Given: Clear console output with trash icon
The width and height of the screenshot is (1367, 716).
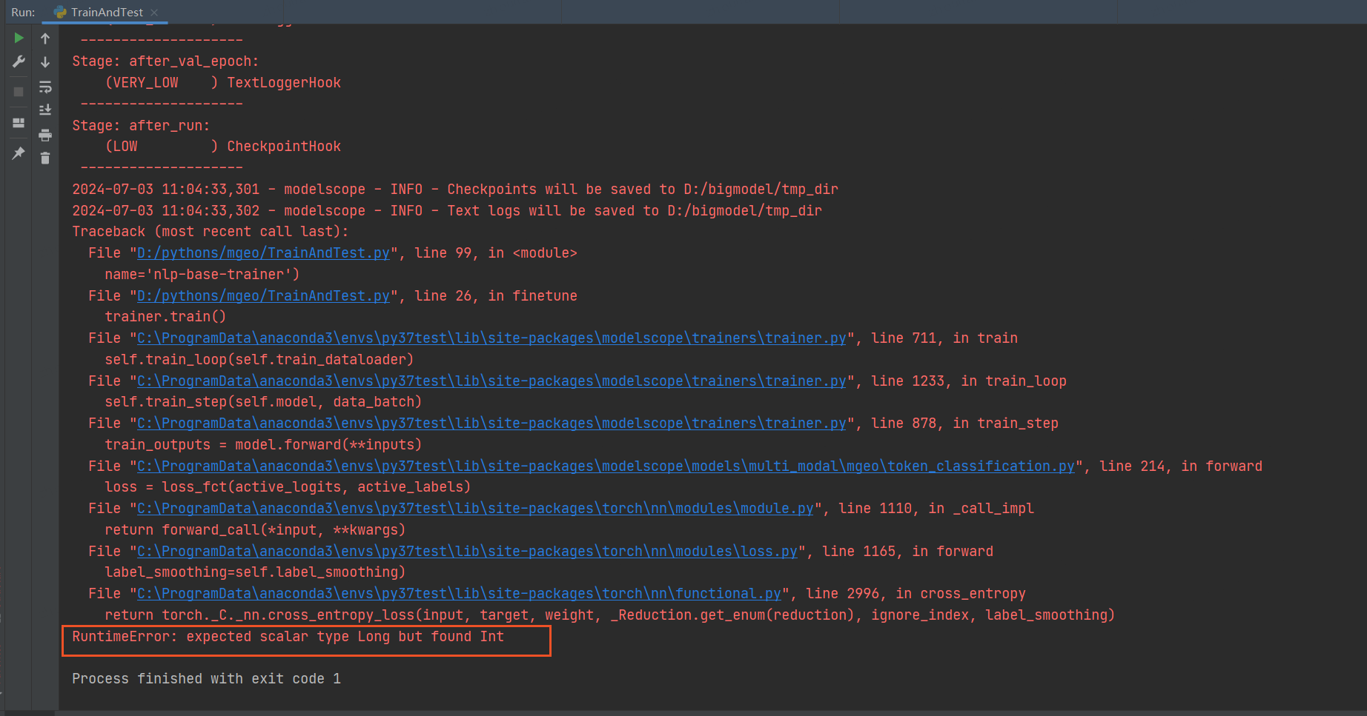Looking at the screenshot, I should (45, 158).
